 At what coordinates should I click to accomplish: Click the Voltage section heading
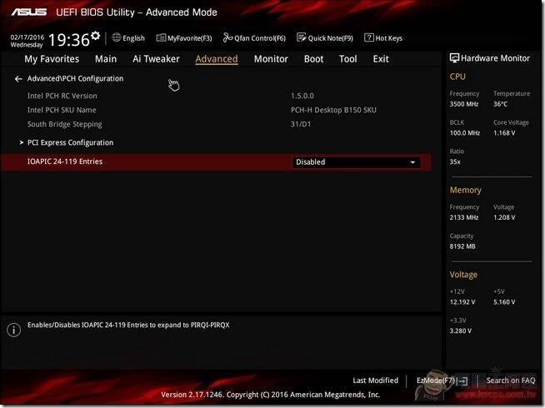pos(463,275)
